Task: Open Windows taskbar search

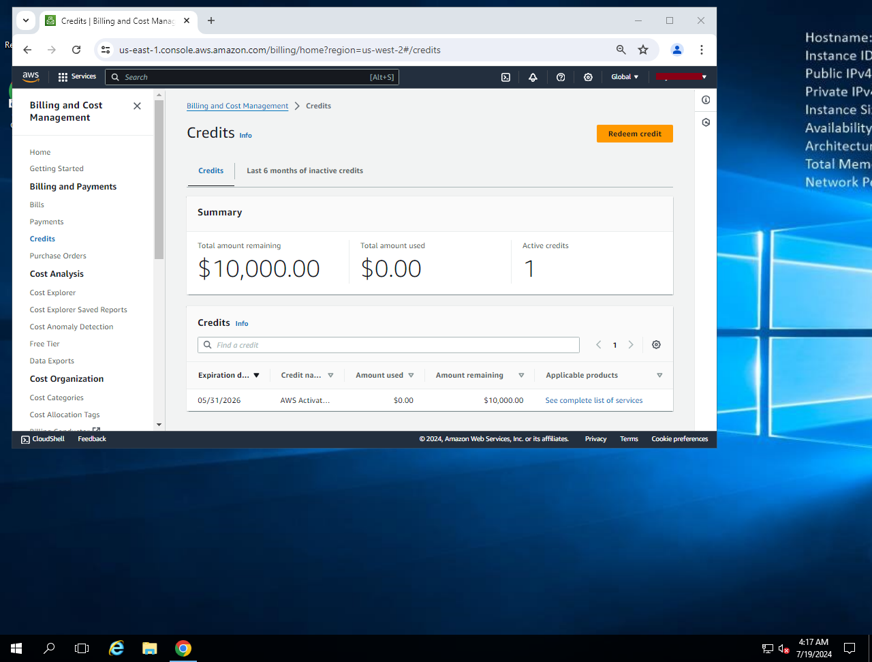Action: pyautogui.click(x=49, y=648)
